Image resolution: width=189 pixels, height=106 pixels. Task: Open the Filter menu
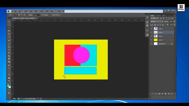(x=44, y=11)
